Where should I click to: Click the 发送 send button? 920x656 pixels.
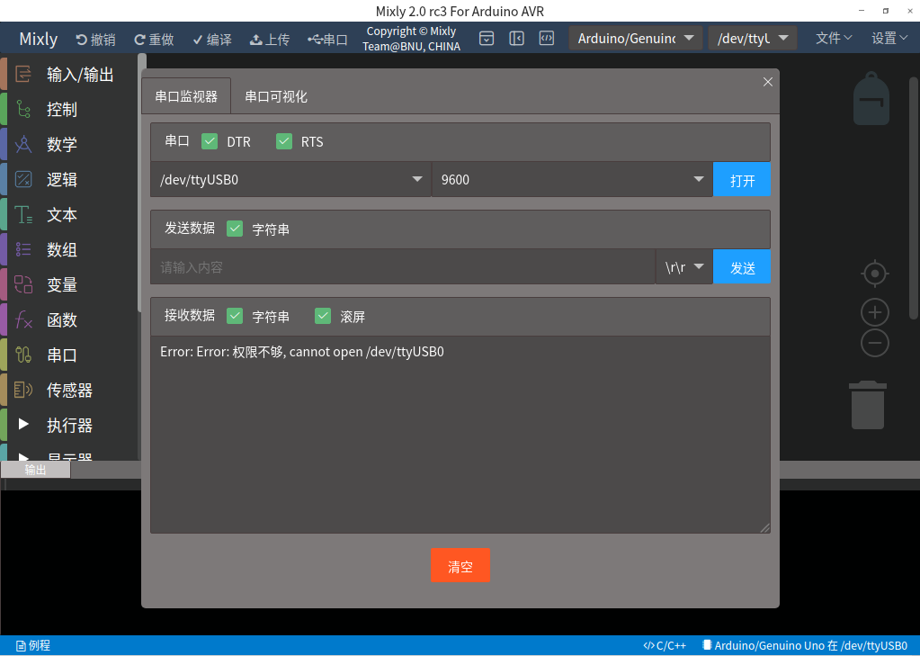pos(742,267)
